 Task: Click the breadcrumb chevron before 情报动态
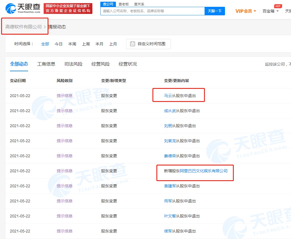tap(45, 27)
